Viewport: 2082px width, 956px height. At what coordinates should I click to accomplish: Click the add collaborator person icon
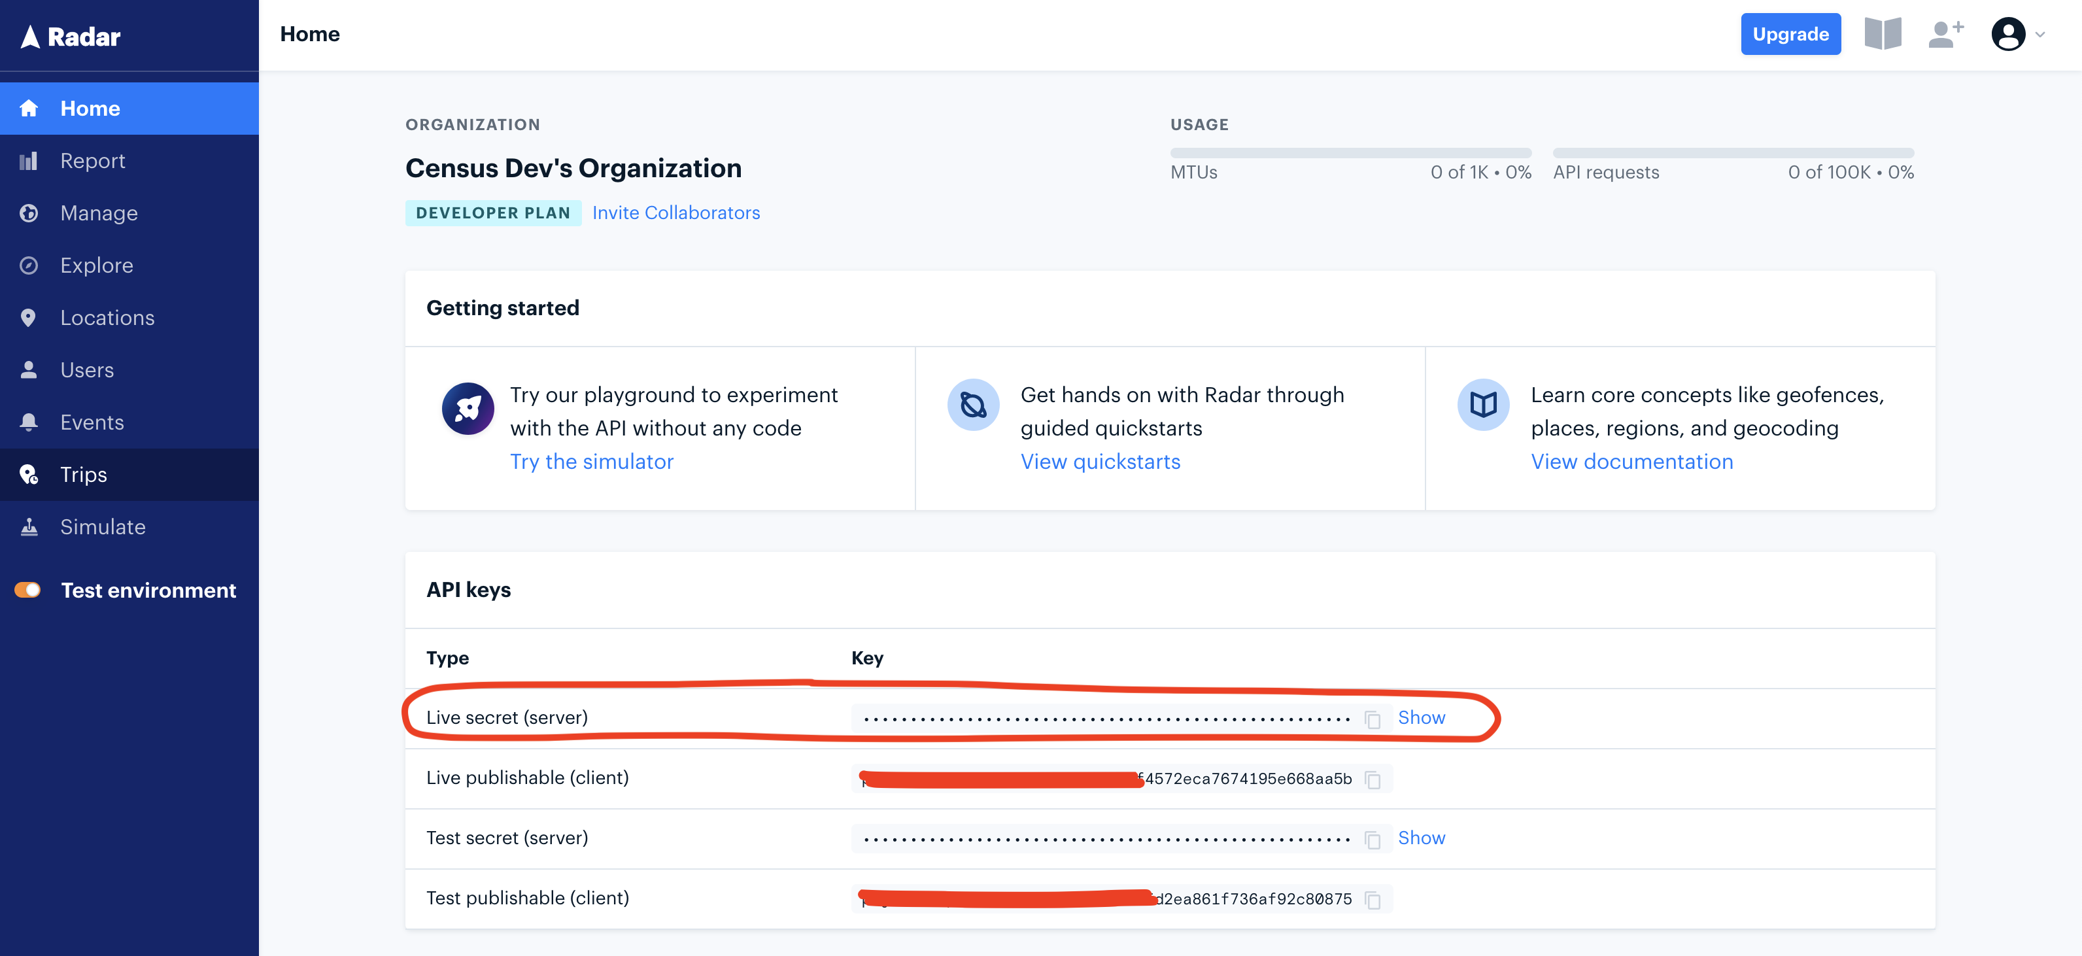(x=1945, y=34)
